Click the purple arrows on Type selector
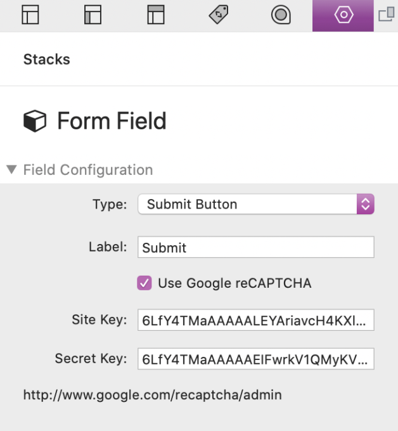Viewport: 398px width, 431px height. [x=364, y=204]
